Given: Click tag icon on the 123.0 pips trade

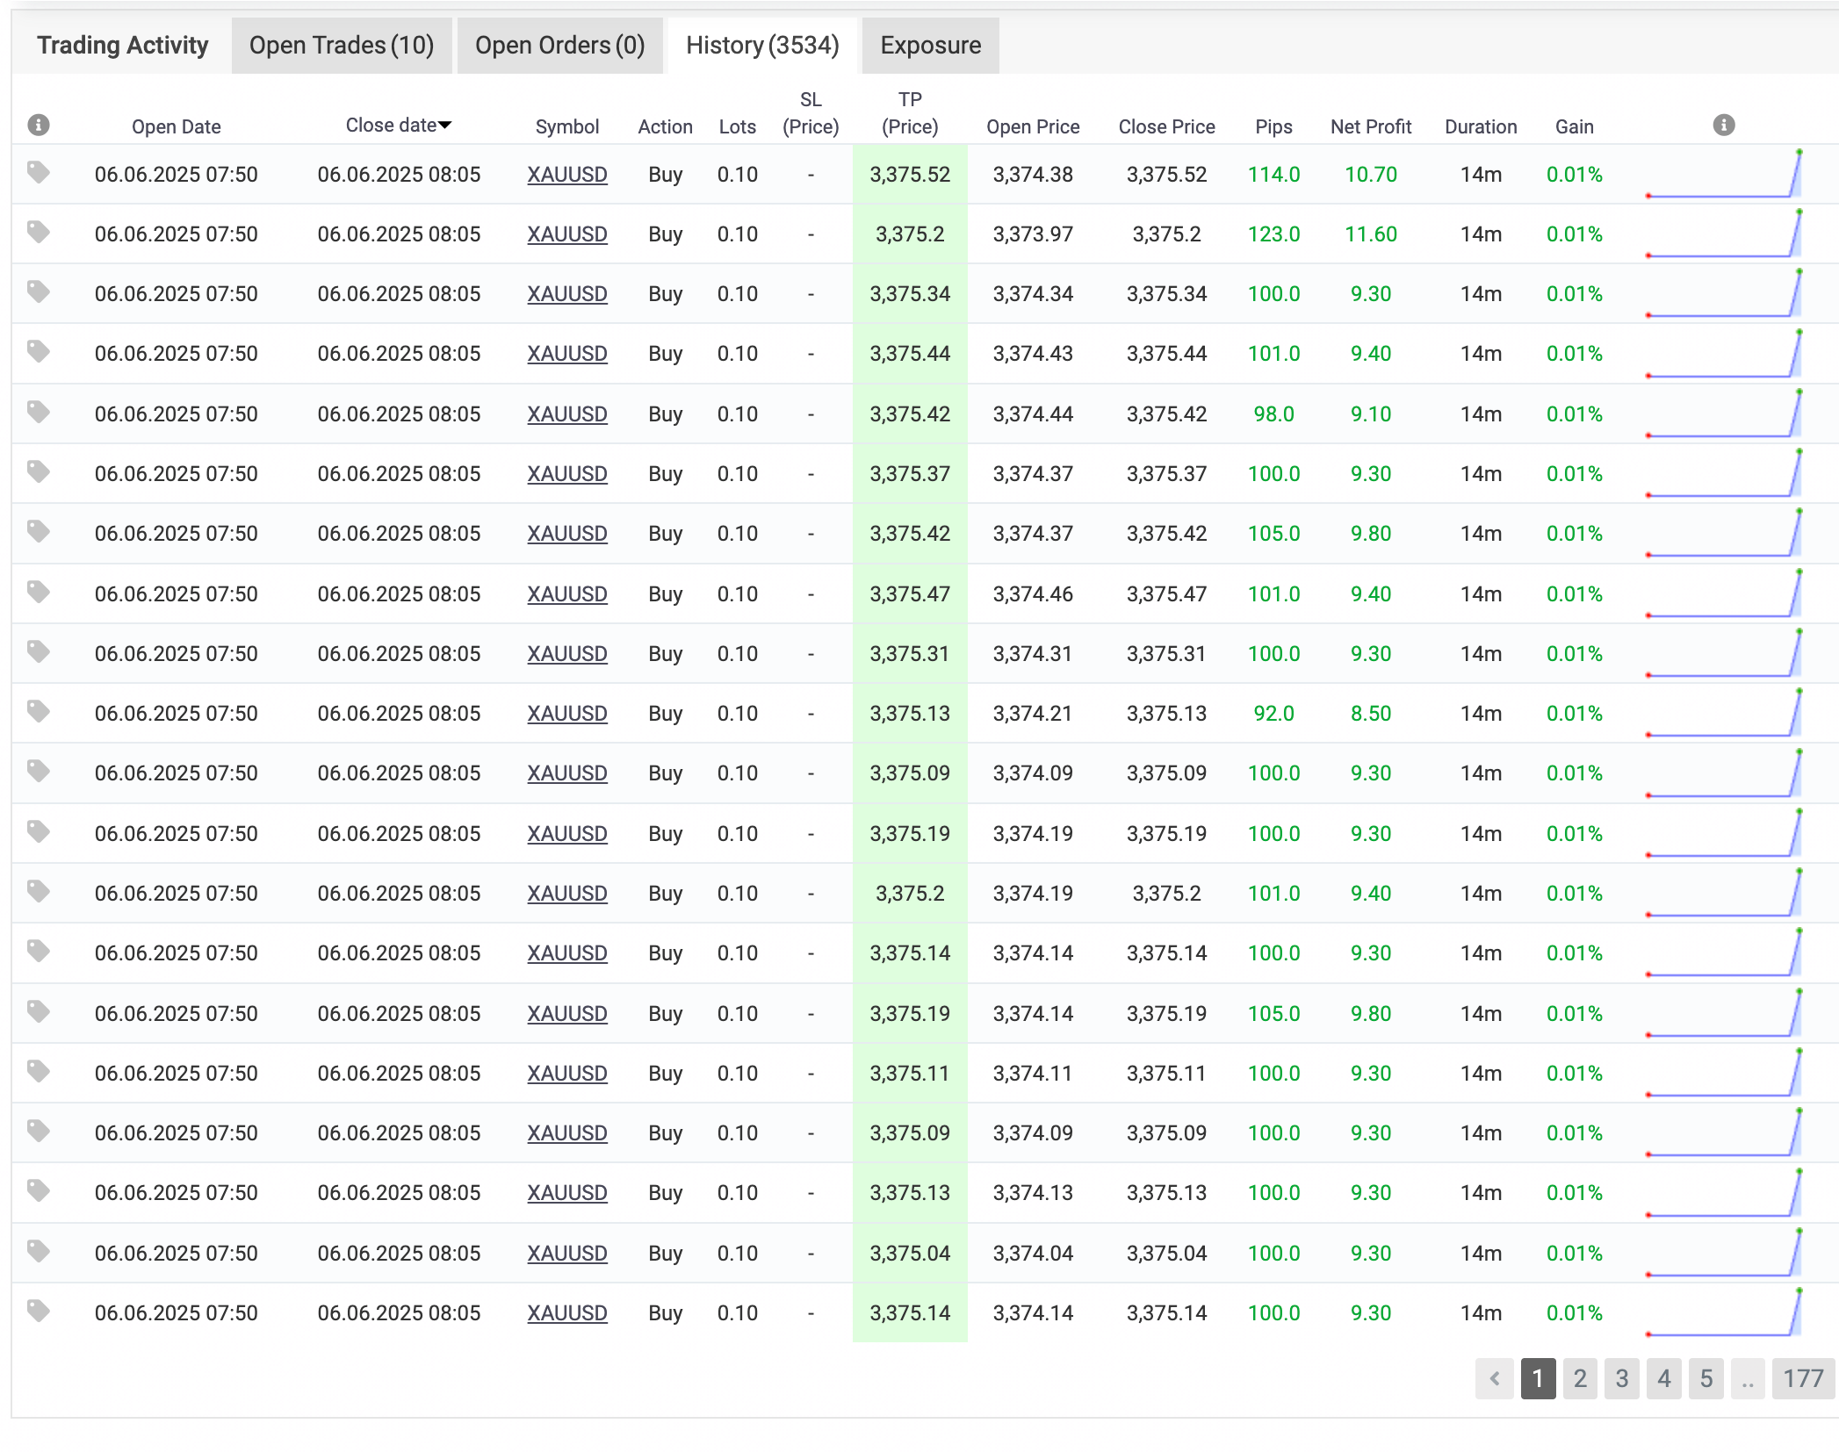Looking at the screenshot, I should coord(39,233).
